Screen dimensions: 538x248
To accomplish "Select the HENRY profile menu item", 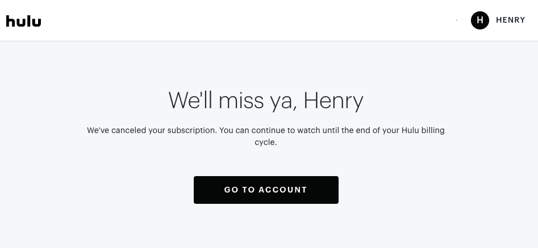I will tap(510, 20).
